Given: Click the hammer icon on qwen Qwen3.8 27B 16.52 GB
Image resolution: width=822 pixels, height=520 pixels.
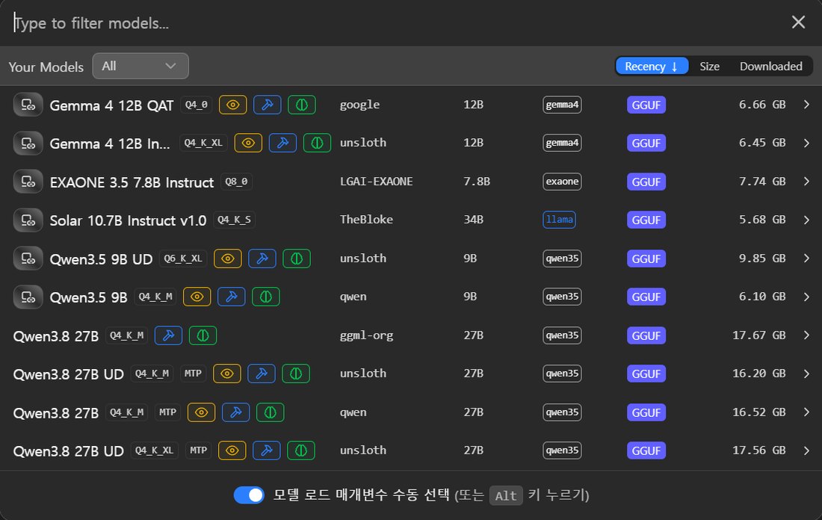Looking at the screenshot, I should [x=236, y=412].
